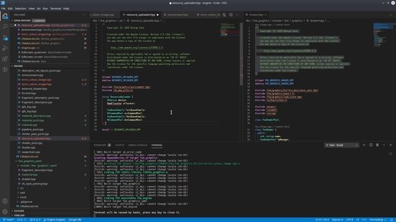Open the sixth activity bar icon below Extensions
Viewport: 396px width, 222px height.
tap(5, 69)
